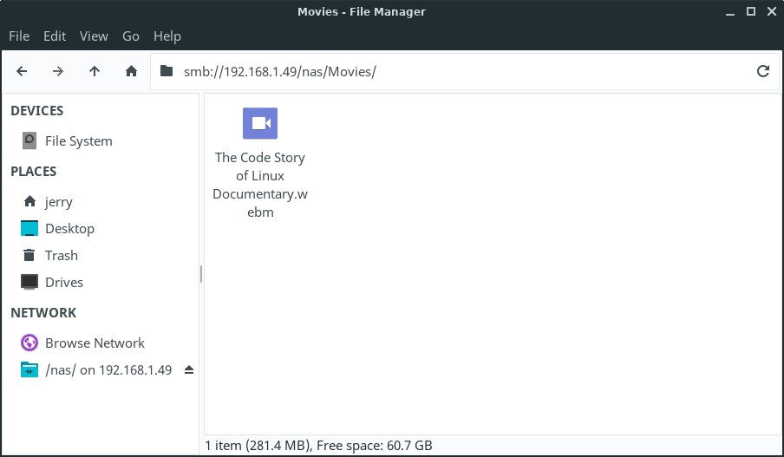Select Drives in the sidebar
The image size is (784, 457).
63,282
